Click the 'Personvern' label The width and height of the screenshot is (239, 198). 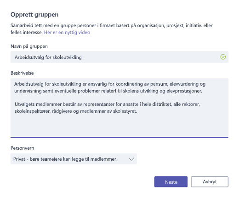click(23, 148)
